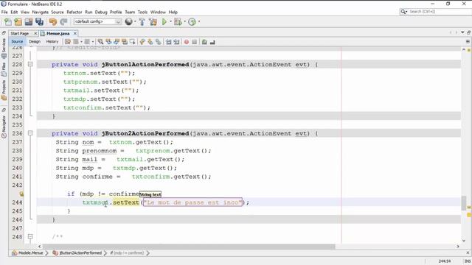
Task: Click the Shift Line Left icon
Action: [169, 42]
